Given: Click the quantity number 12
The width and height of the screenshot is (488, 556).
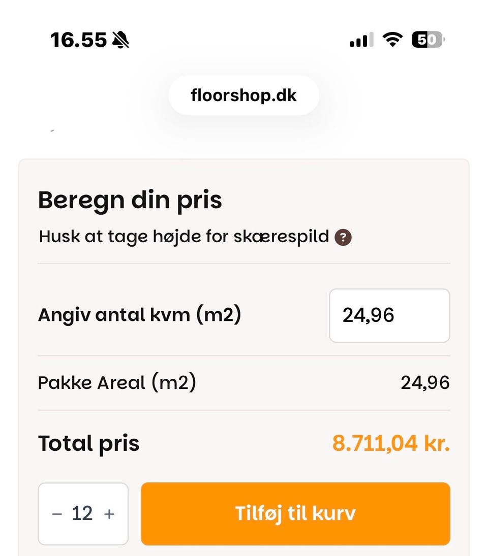Looking at the screenshot, I should pos(82,514).
